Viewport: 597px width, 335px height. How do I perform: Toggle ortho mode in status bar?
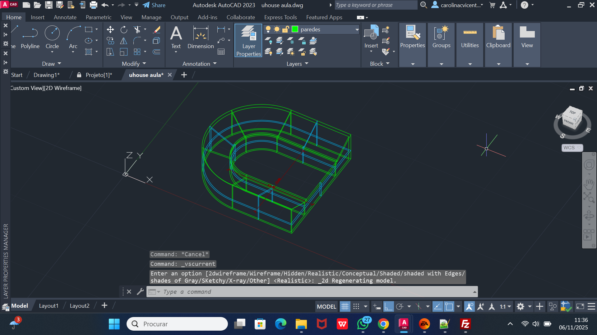click(x=388, y=307)
